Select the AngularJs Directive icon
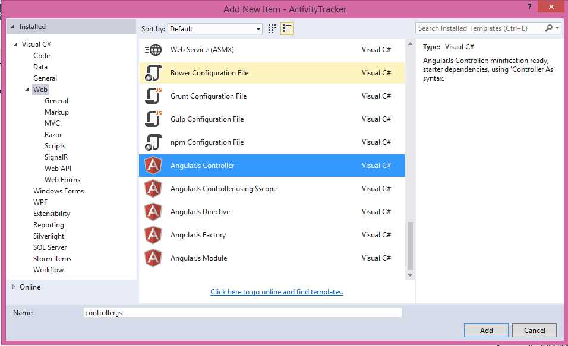This screenshot has height=346, width=568. click(153, 211)
